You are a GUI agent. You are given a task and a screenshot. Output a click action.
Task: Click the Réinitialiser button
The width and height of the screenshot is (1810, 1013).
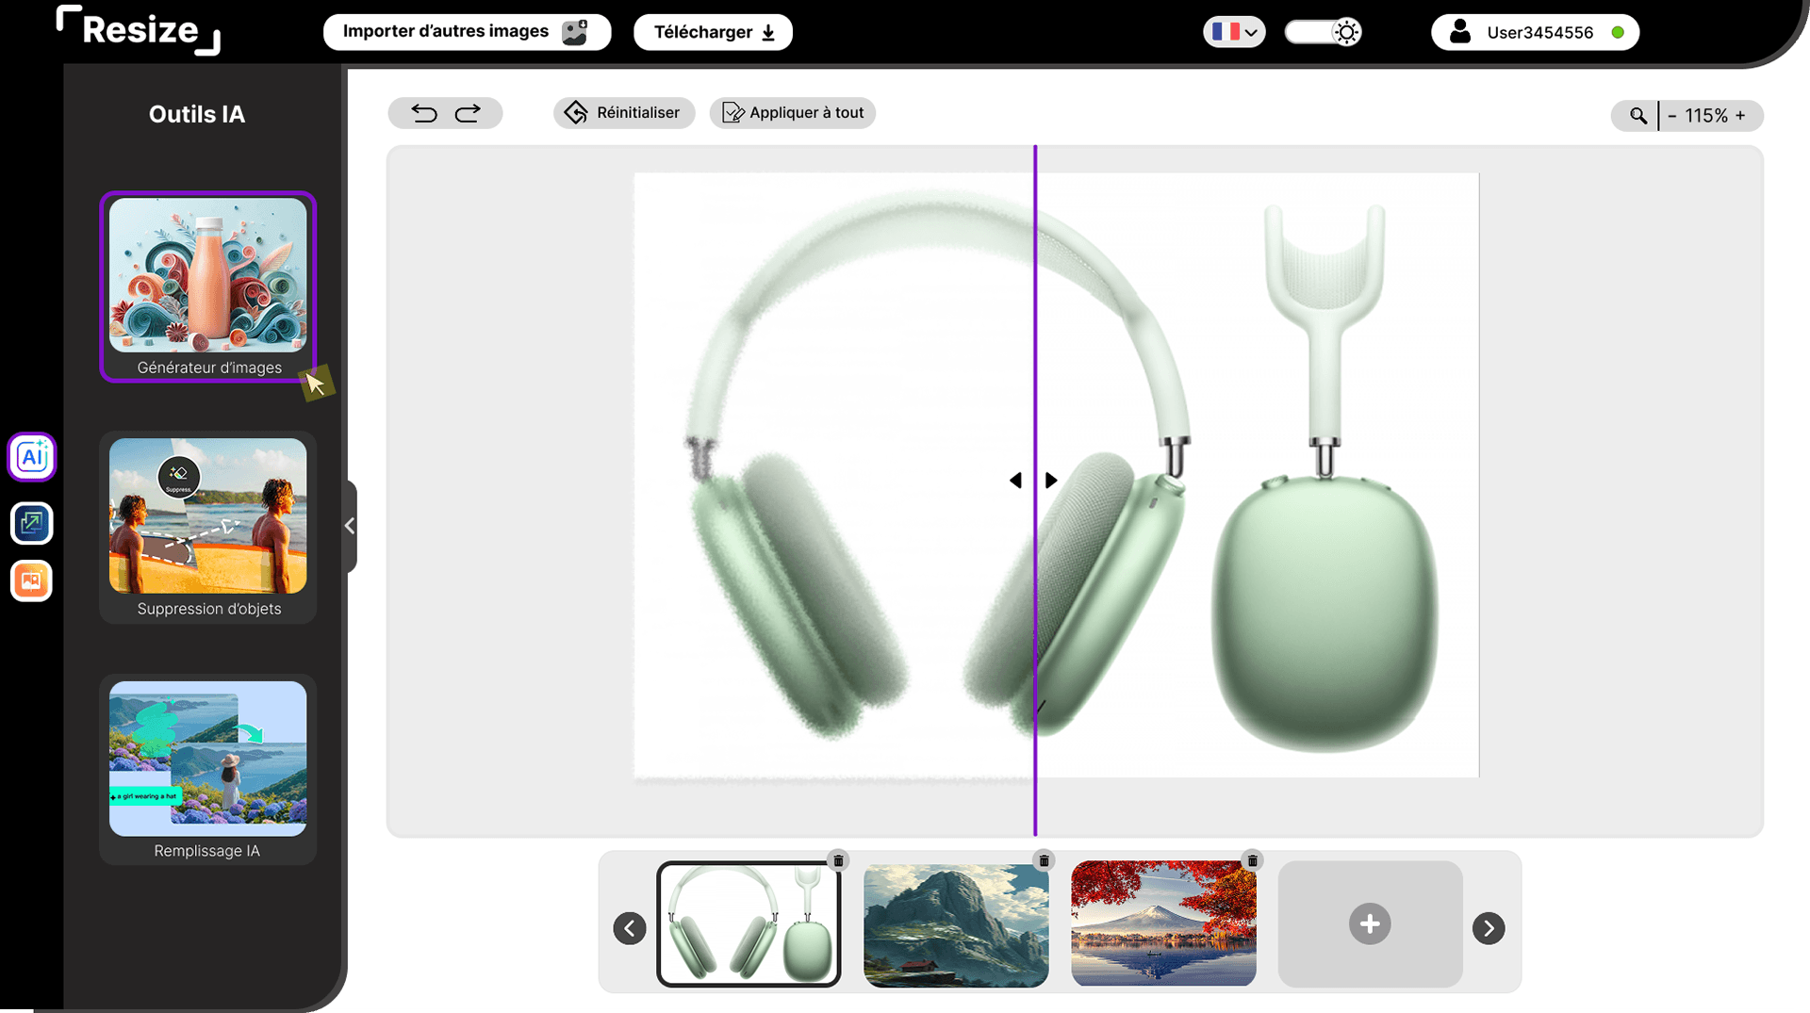(x=624, y=113)
